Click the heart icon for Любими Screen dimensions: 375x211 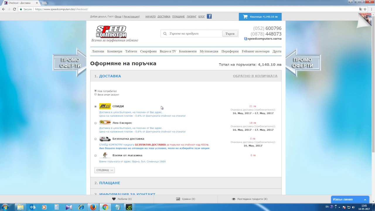pos(114,199)
